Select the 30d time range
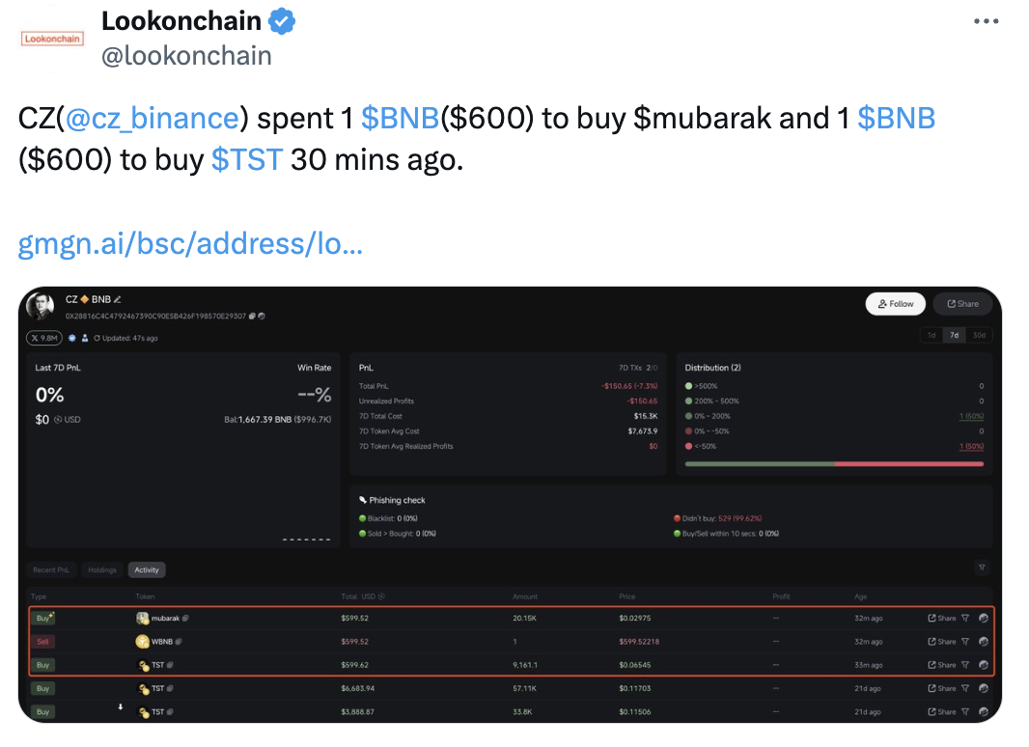 tap(979, 335)
